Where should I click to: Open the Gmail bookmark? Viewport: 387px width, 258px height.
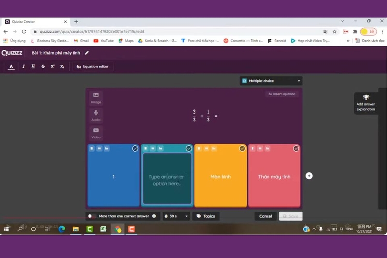click(81, 41)
